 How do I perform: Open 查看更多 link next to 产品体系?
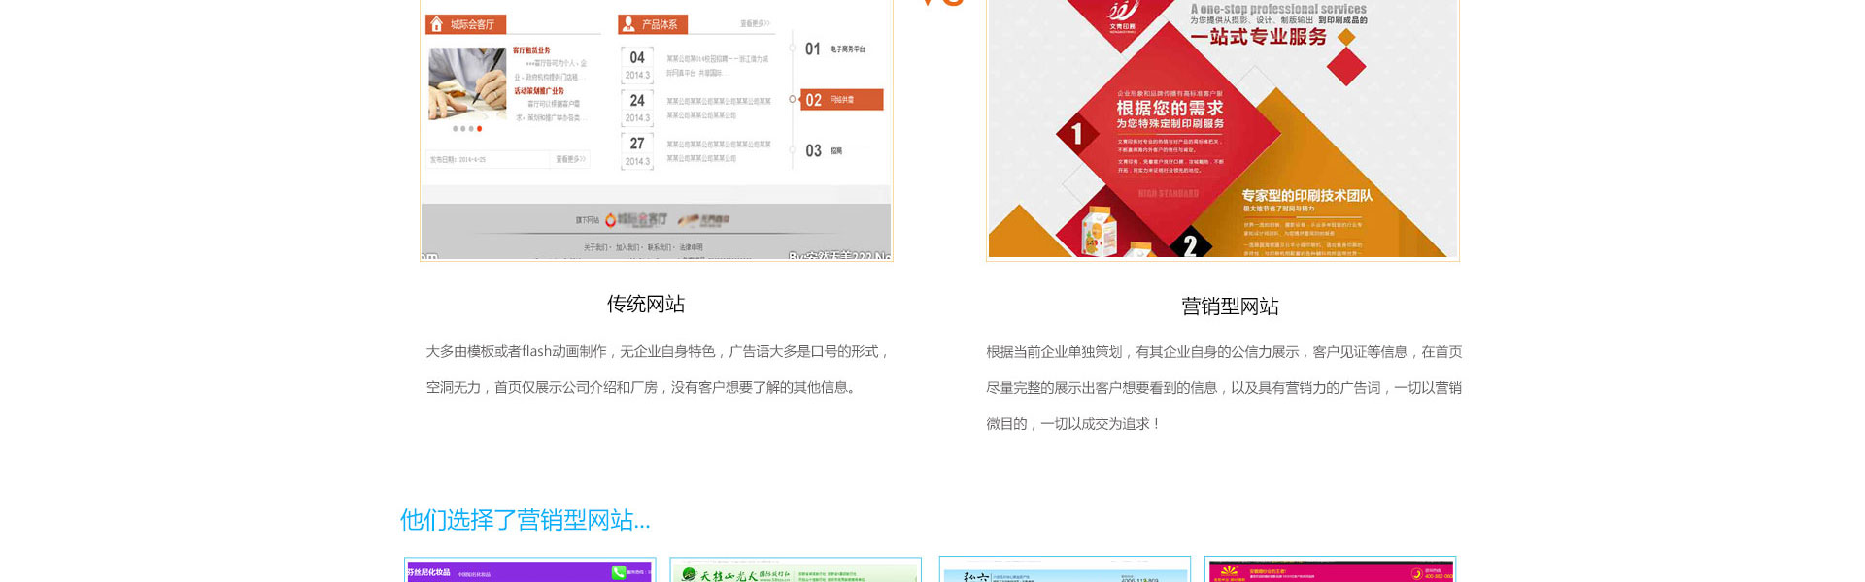coord(755,23)
